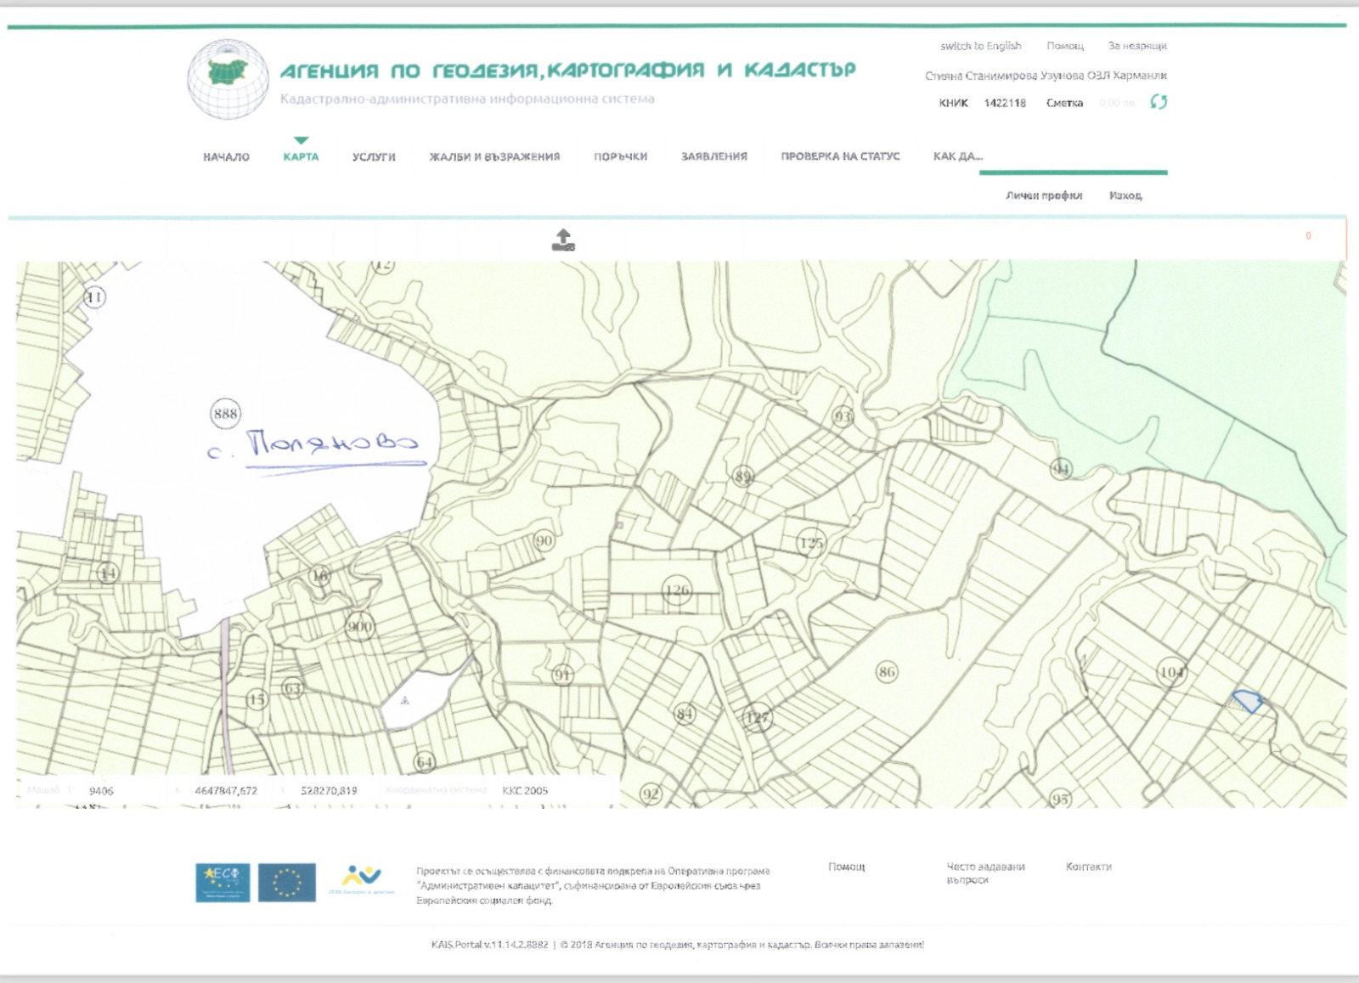Viewport: 1359px width, 983px height.
Task: Enable the За незрящи accessibility mode
Action: (x=1136, y=46)
